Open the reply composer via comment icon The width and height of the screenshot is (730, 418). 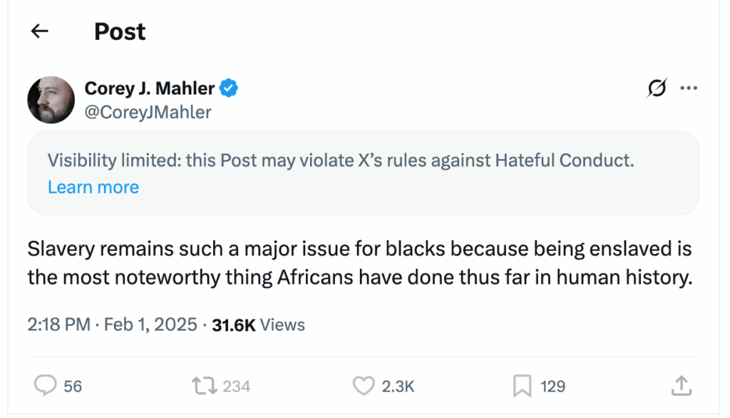pyautogui.click(x=46, y=385)
